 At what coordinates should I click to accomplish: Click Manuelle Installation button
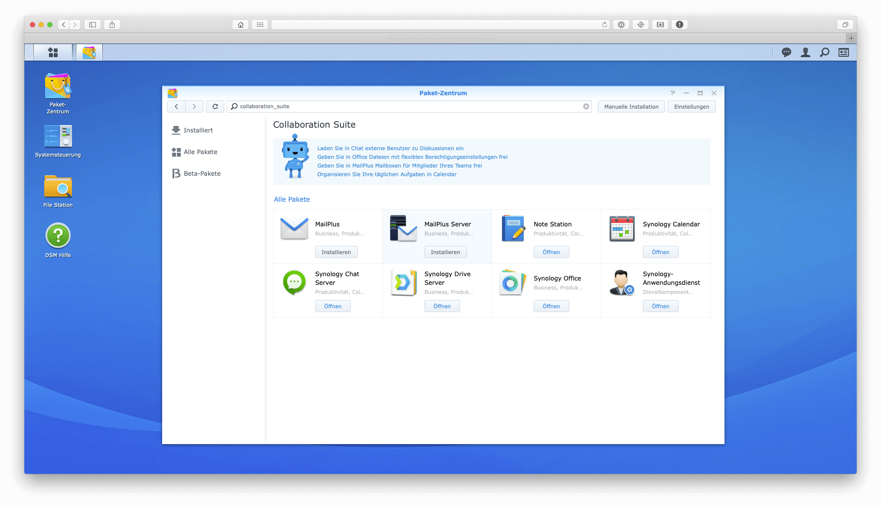631,107
